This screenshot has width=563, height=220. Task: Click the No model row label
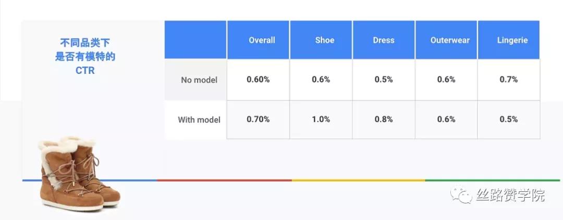199,80
